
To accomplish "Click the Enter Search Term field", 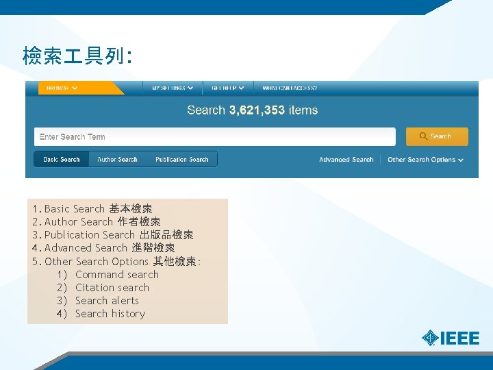I will coord(215,137).
